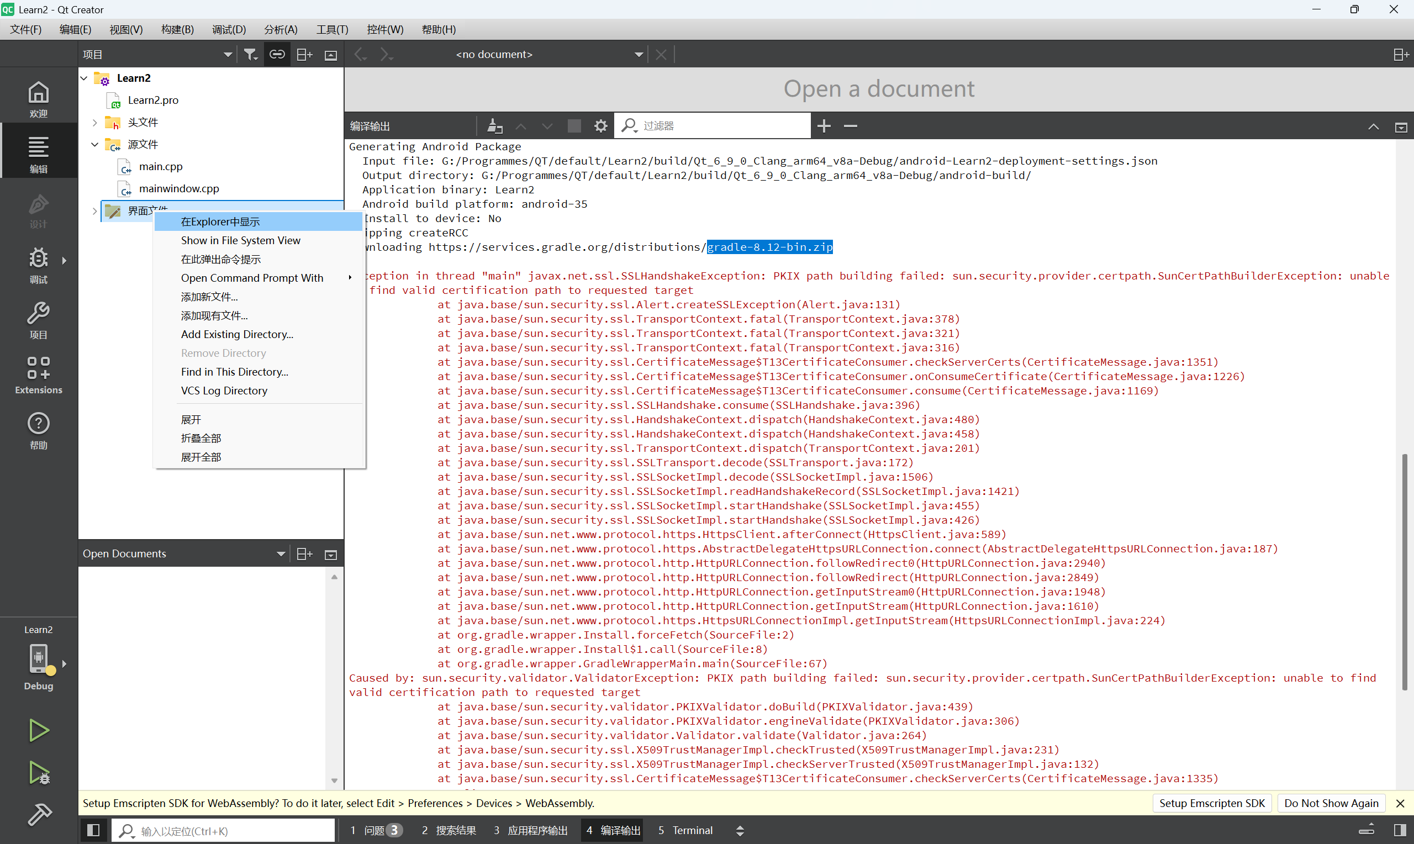Choose Add Existing Directory...
This screenshot has width=1414, height=844.
coord(258,334)
